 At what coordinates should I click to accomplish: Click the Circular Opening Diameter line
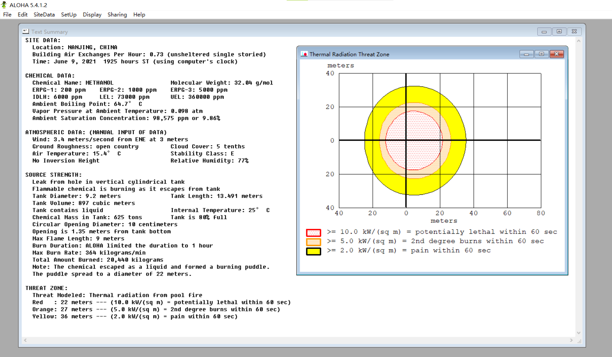pyautogui.click(x=105, y=225)
